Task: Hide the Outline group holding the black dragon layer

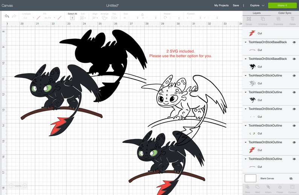Action: (x=294, y=92)
